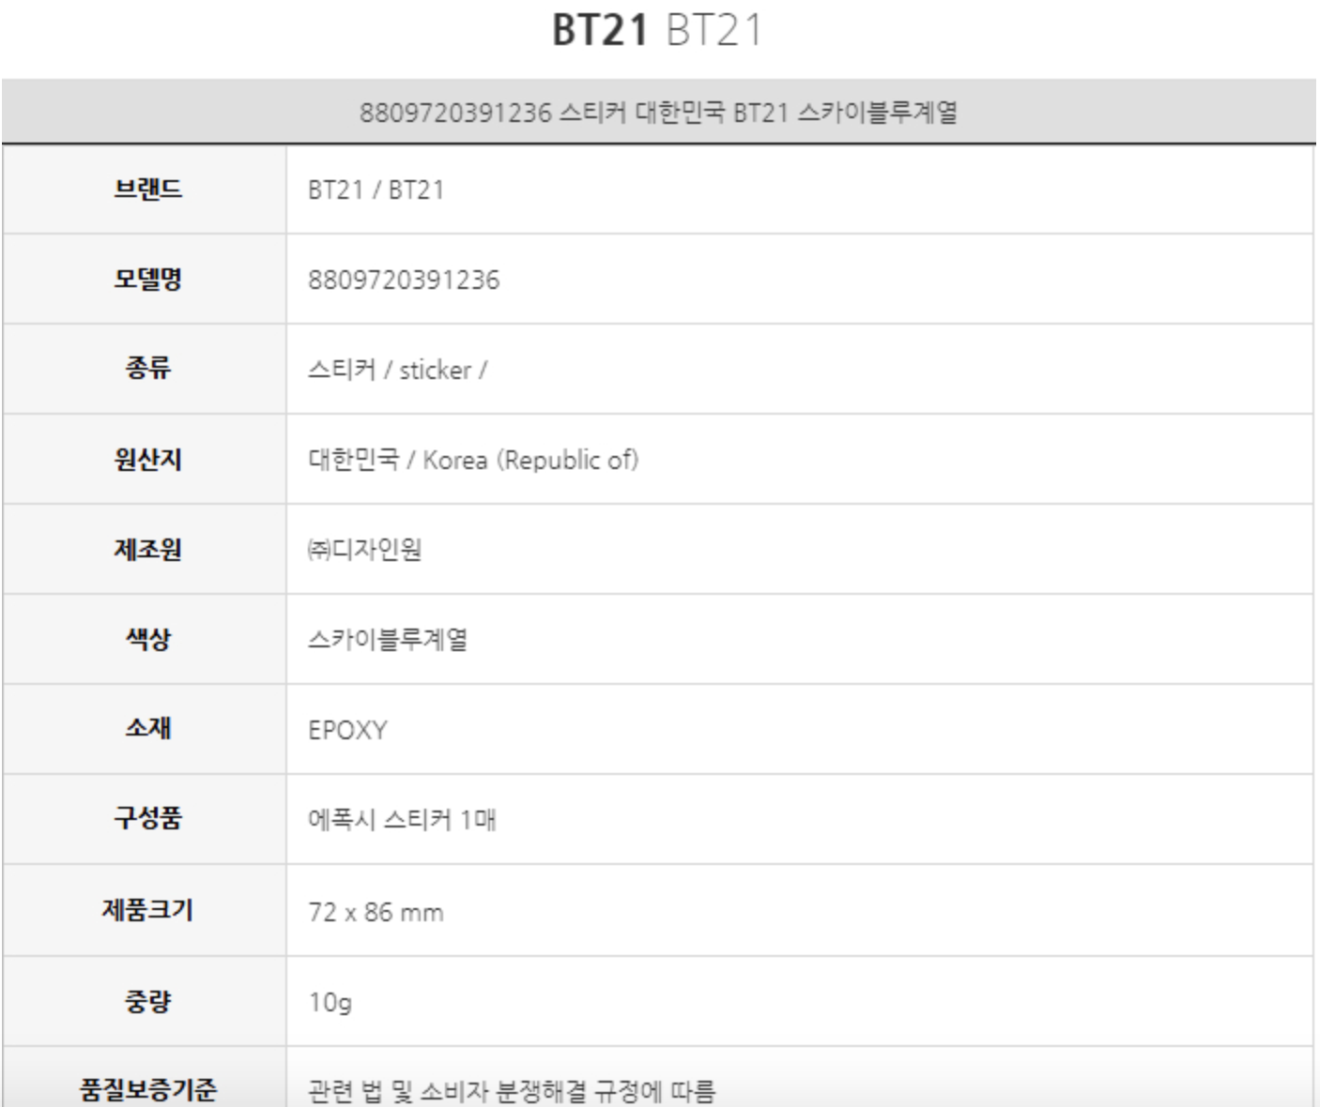Select the 제조원 row label
This screenshot has height=1107, width=1320.
(147, 549)
